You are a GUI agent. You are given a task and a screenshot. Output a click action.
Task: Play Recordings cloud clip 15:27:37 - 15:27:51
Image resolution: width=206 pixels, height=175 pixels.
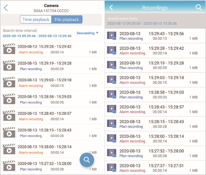[x=112, y=168]
